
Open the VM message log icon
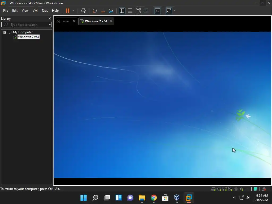[256, 189]
